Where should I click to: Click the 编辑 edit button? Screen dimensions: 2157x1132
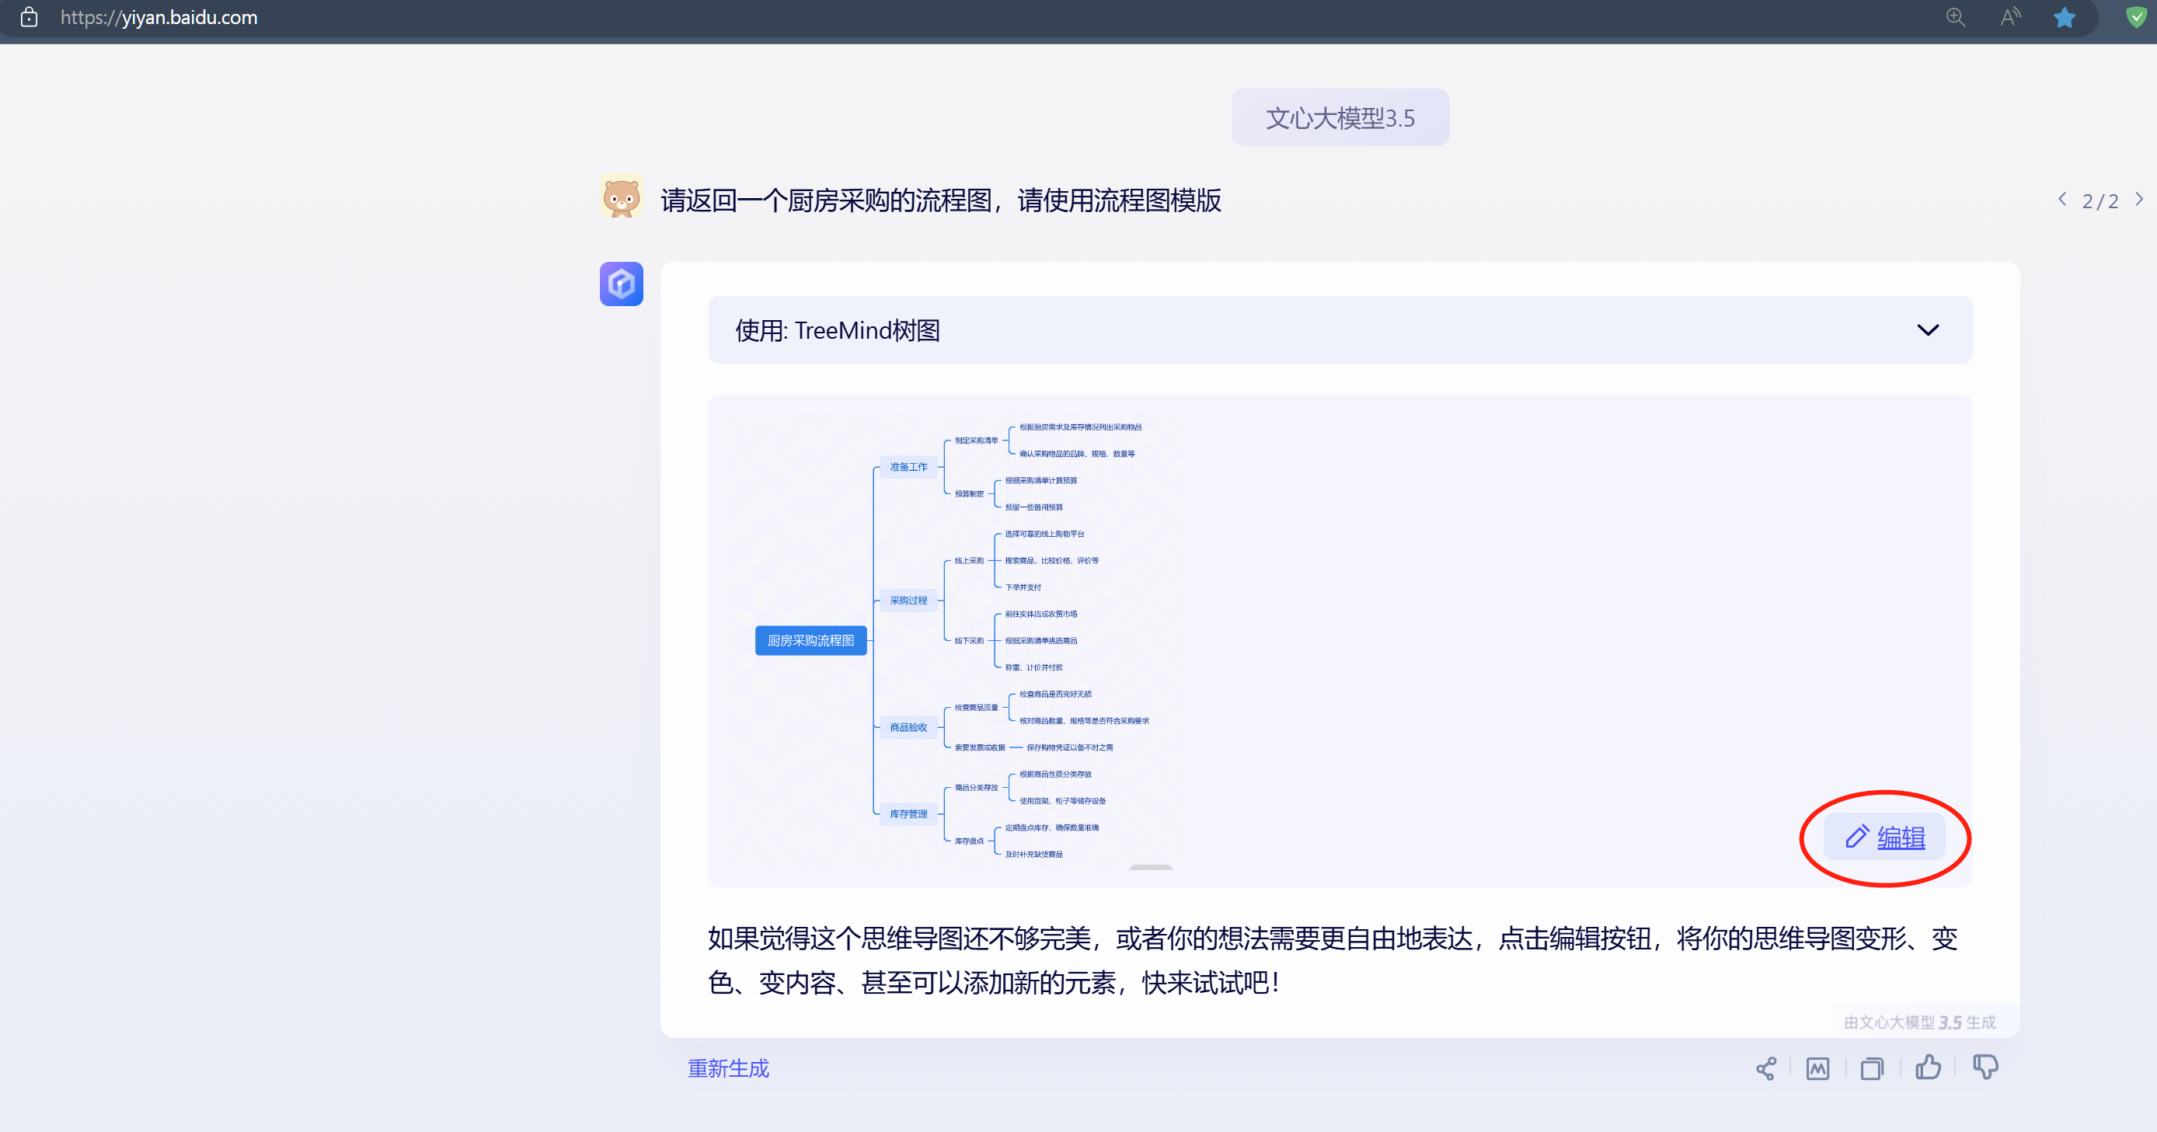click(x=1884, y=838)
